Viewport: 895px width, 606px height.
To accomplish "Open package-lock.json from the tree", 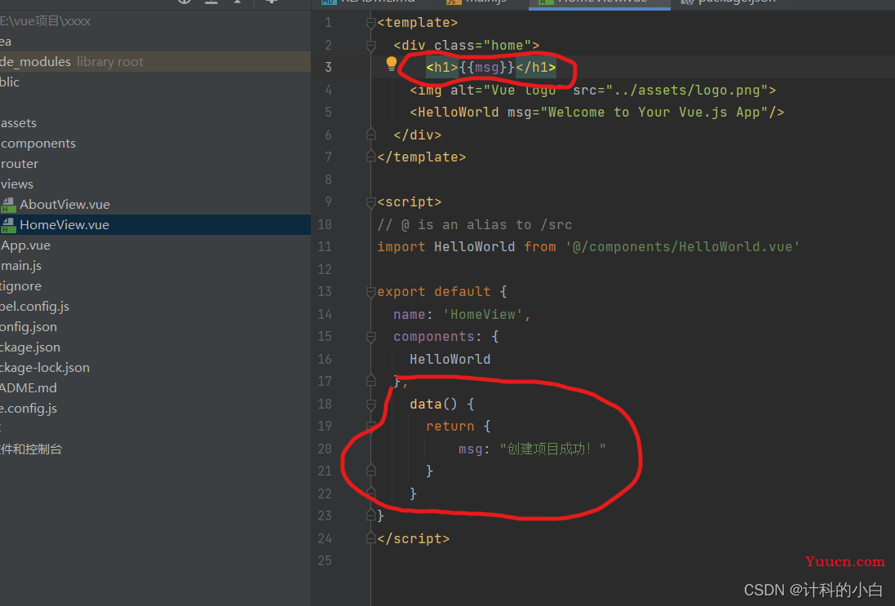I will (45, 368).
